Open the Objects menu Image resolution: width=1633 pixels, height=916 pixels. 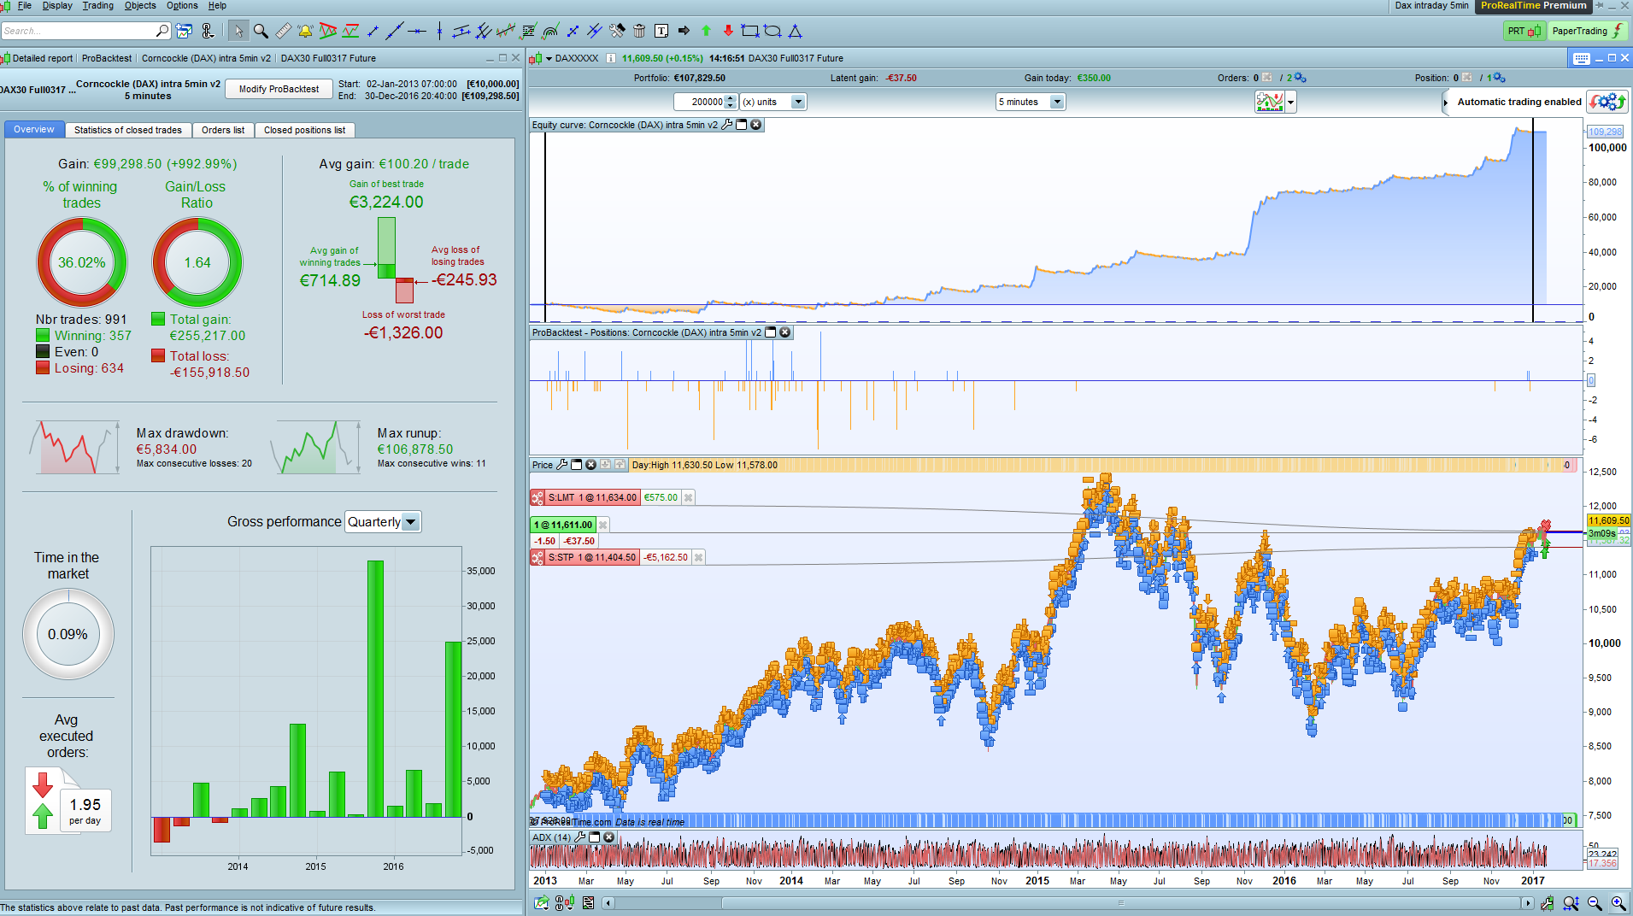pyautogui.click(x=140, y=6)
